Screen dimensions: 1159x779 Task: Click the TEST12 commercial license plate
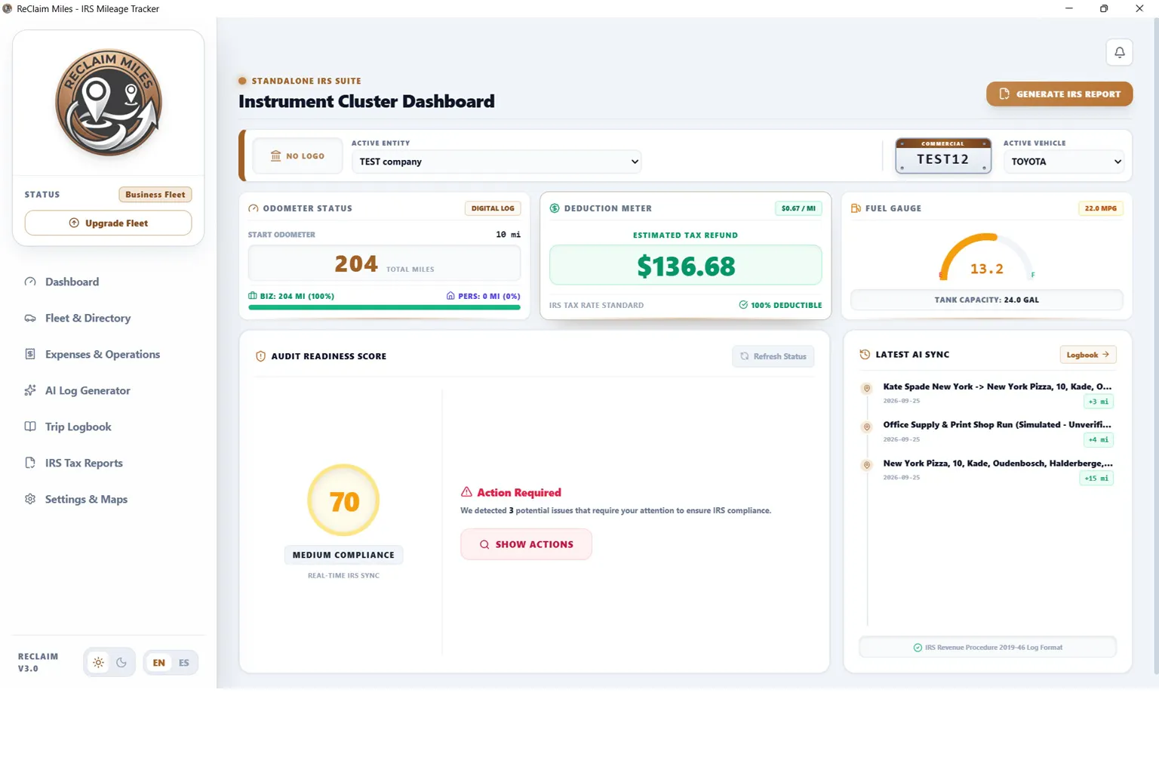point(943,156)
